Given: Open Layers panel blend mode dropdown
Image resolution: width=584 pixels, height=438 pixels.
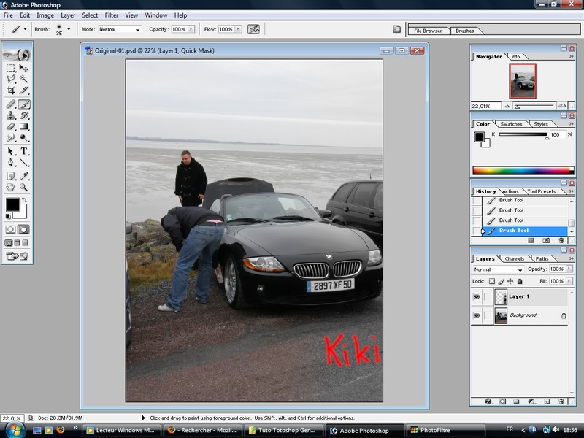Looking at the screenshot, I should 498,269.
